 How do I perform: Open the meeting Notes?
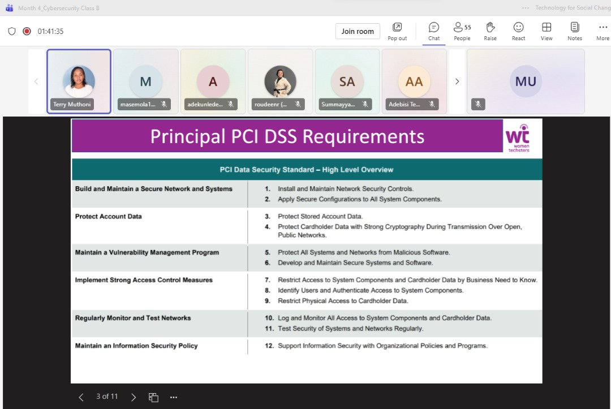tap(574, 31)
